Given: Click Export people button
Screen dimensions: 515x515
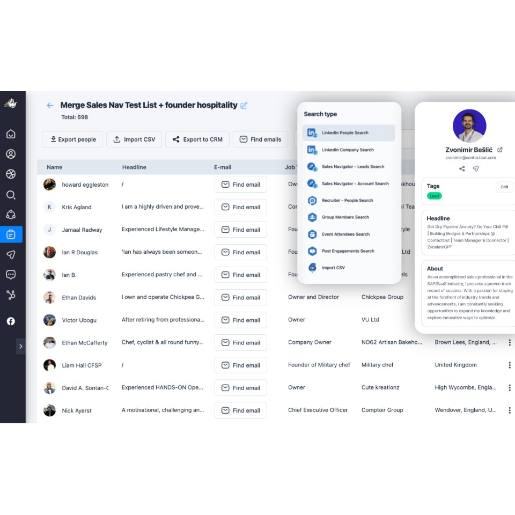Looking at the screenshot, I should click(72, 139).
